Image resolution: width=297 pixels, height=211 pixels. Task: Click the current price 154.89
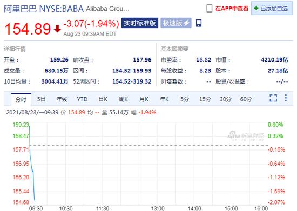point(28,29)
